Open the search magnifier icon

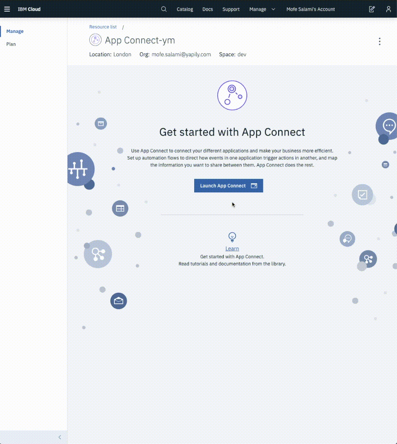click(164, 9)
